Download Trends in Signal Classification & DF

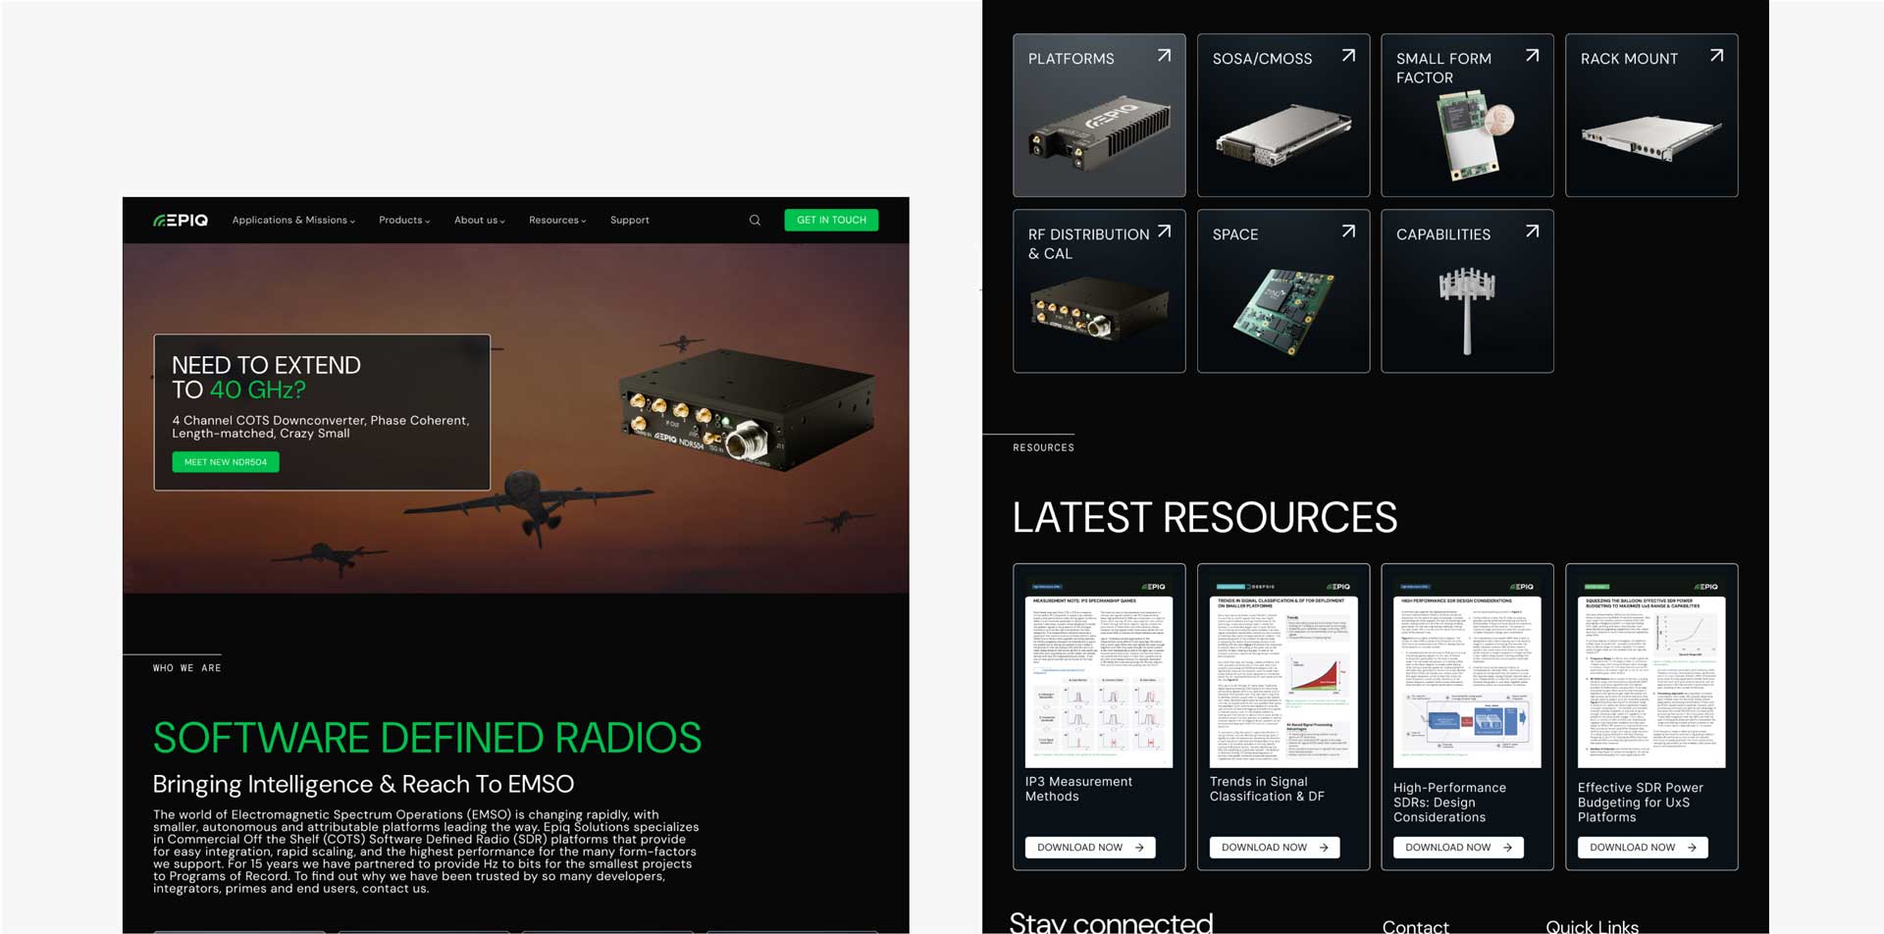tap(1275, 848)
